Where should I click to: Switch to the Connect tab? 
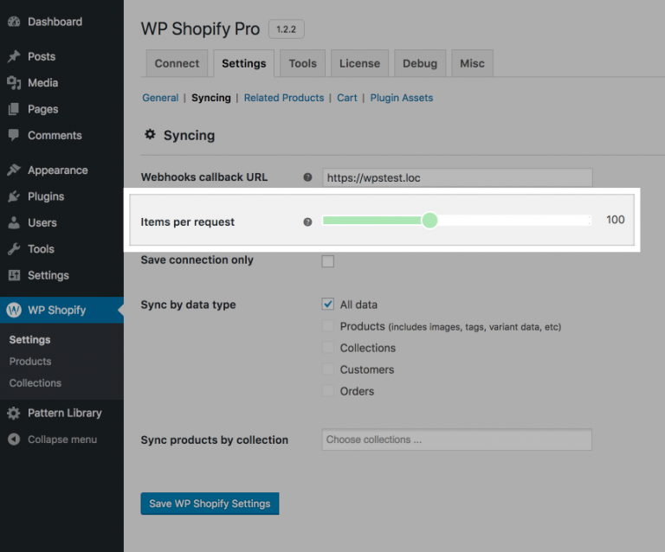click(177, 63)
